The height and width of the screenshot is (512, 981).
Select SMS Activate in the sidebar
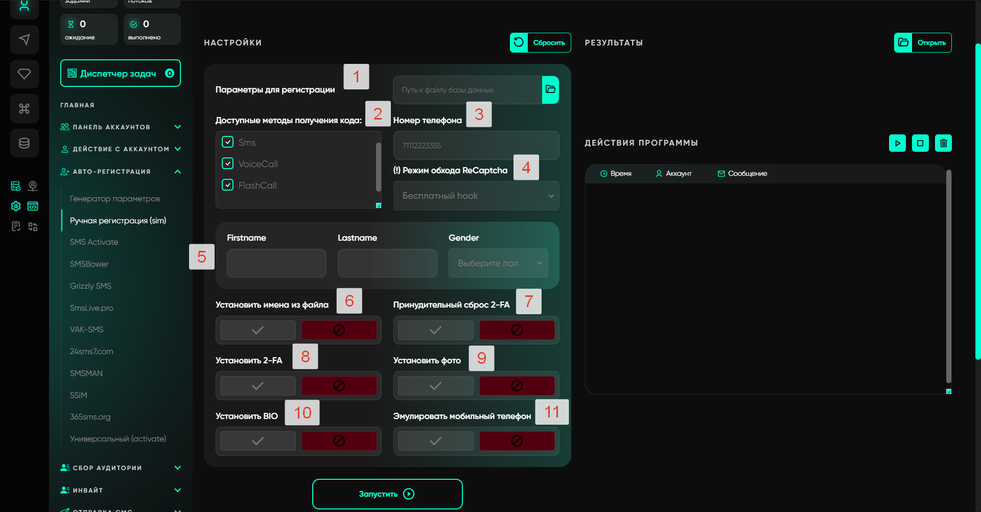(94, 242)
